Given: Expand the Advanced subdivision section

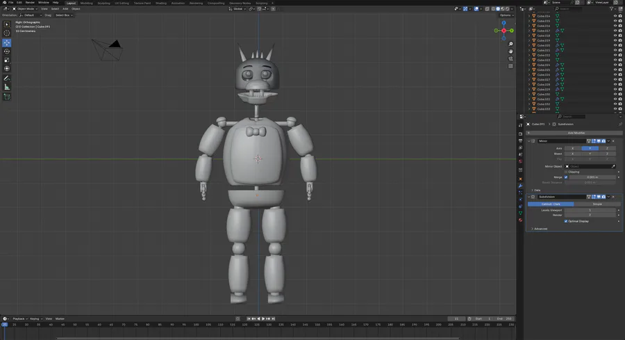Looking at the screenshot, I should [x=532, y=229].
